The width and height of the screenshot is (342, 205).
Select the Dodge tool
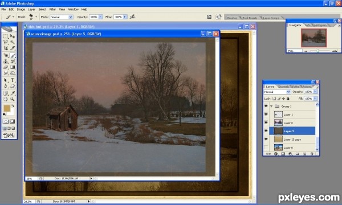[x=13, y=73]
